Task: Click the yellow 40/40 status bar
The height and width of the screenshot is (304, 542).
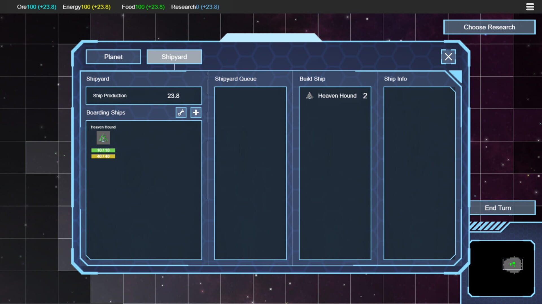Action: pyautogui.click(x=103, y=156)
